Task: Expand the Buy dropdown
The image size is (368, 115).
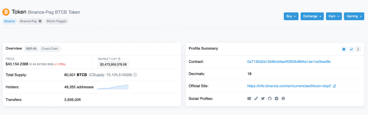Action: pos(291,16)
